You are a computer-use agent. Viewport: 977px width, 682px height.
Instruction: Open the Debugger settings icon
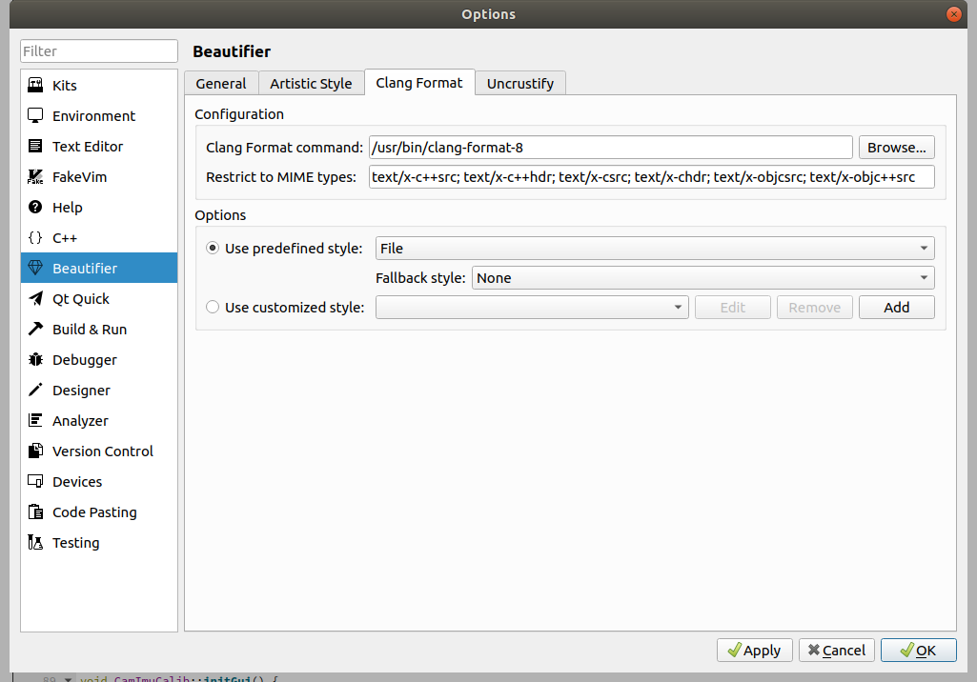pyautogui.click(x=38, y=359)
